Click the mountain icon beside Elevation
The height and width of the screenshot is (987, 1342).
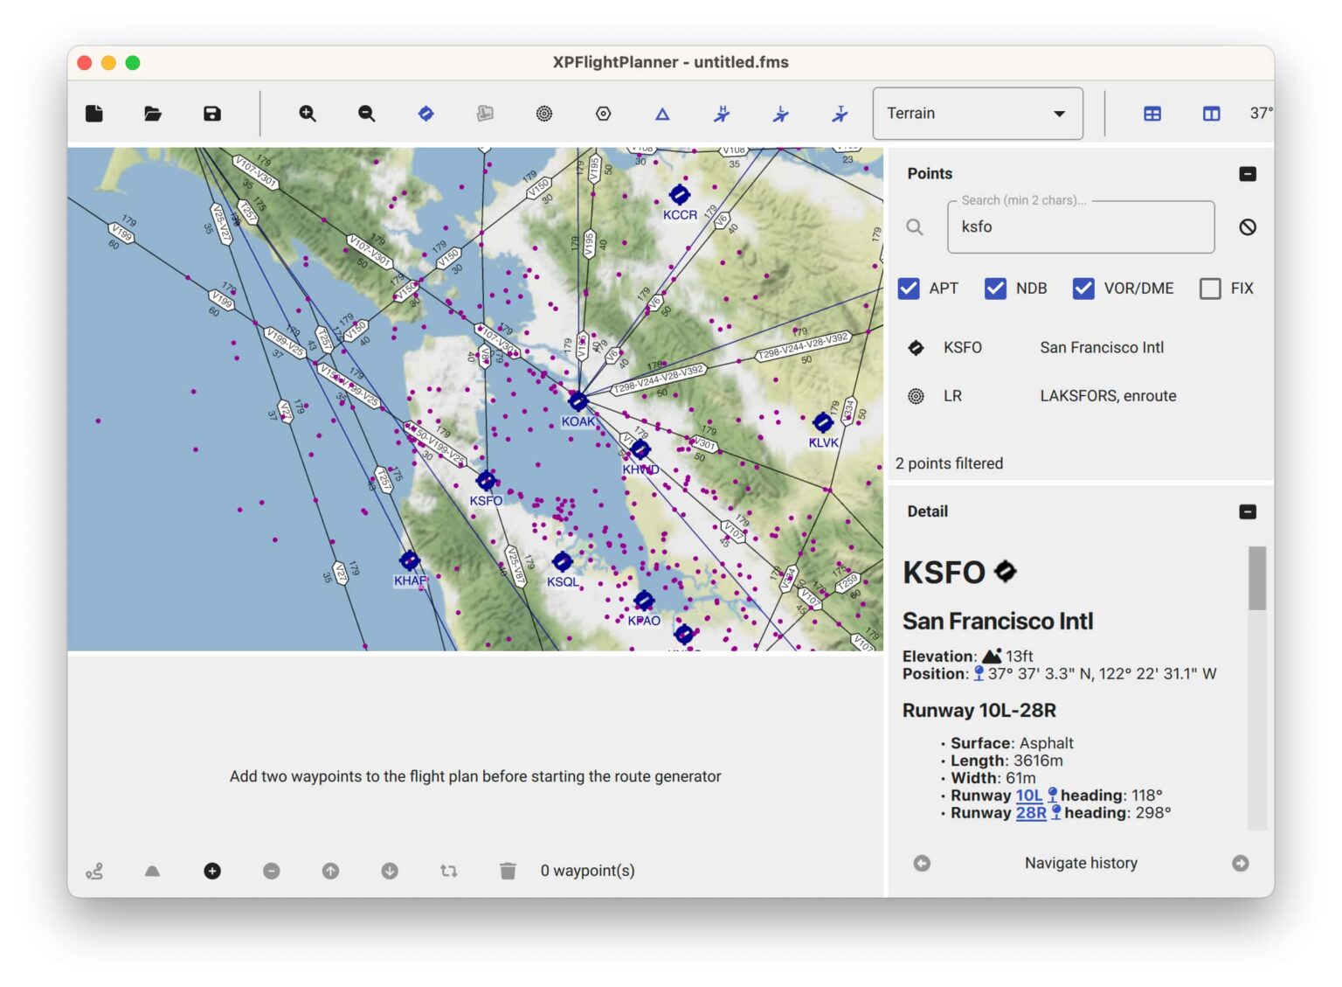tap(992, 656)
